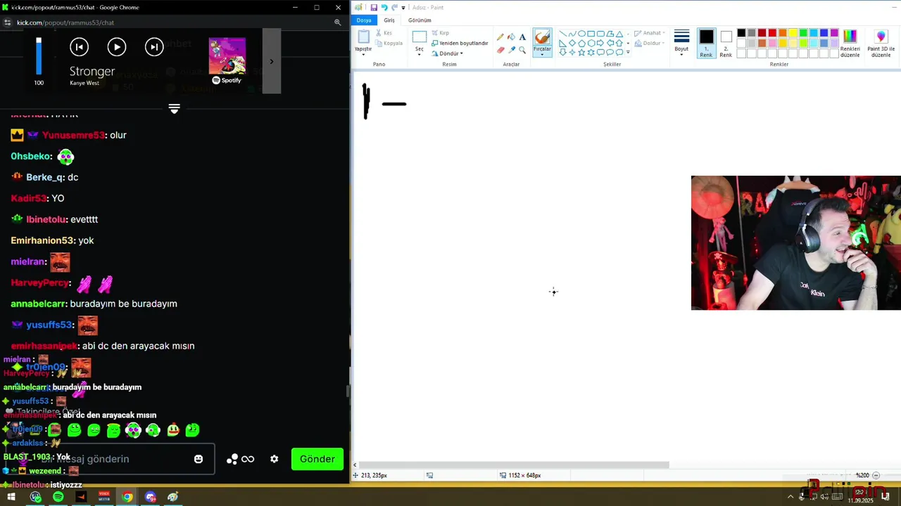901x506 pixels.
Task: Click the Spotify widget right arrow
Action: coord(272,62)
